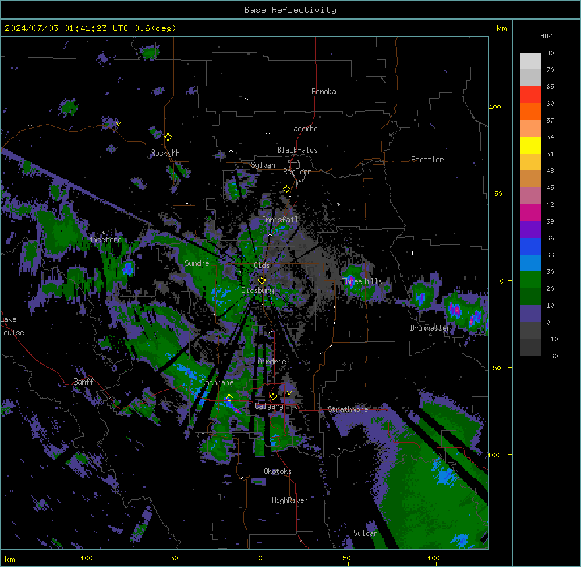Click the Sundre label
Image resolution: width=581 pixels, height=567 pixels.
coord(197,263)
